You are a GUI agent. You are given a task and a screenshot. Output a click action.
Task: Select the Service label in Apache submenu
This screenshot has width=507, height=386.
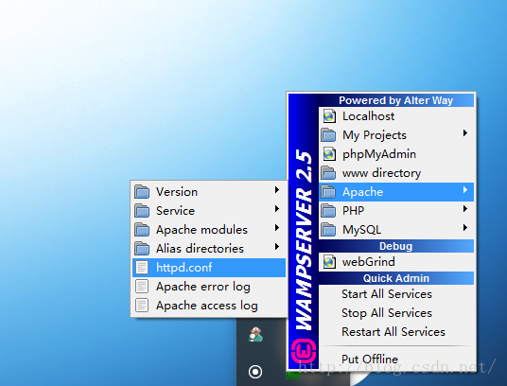175,211
